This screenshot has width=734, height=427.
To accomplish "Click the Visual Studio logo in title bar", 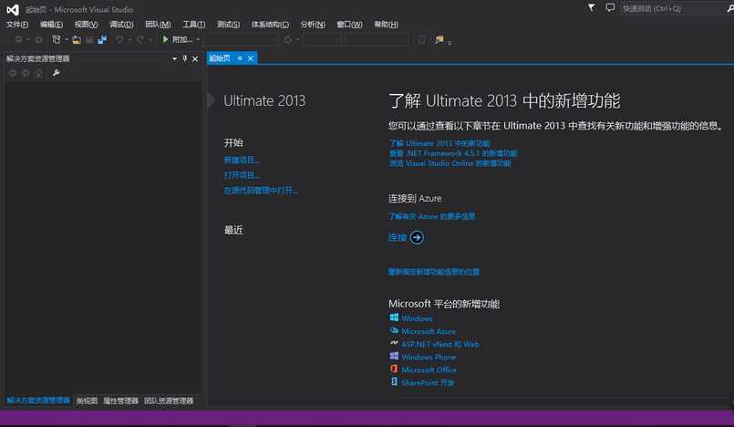I will pos(13,9).
